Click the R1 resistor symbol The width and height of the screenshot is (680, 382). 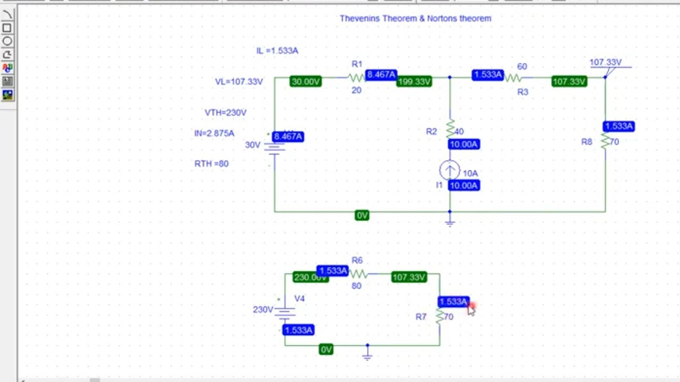point(356,77)
